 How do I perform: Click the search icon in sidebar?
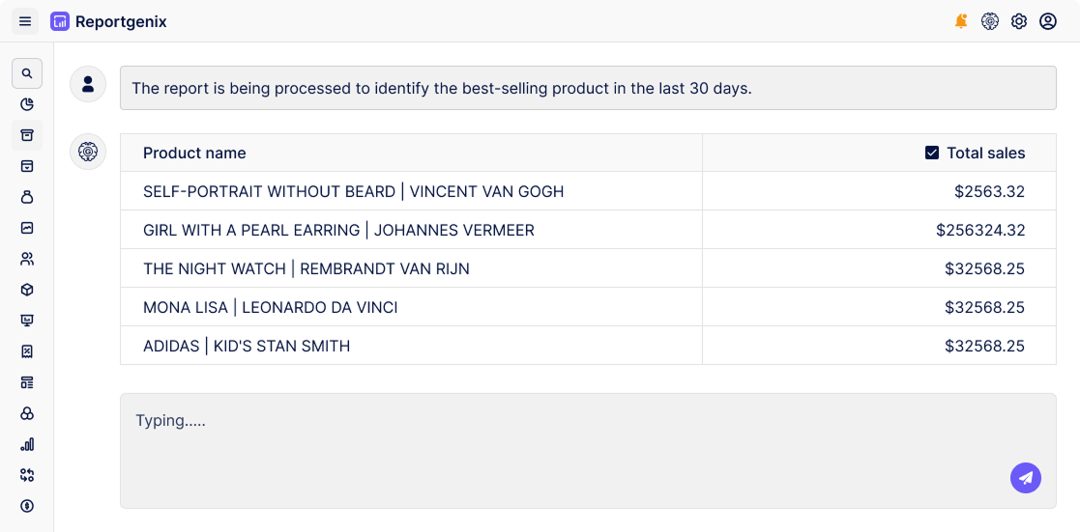(x=27, y=73)
